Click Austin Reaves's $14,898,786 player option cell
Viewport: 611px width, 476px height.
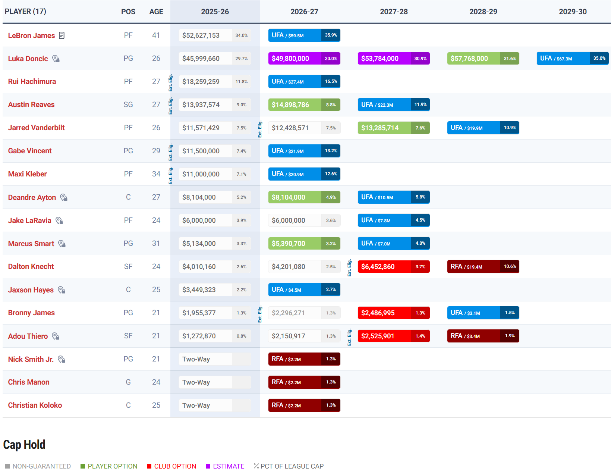tap(305, 105)
